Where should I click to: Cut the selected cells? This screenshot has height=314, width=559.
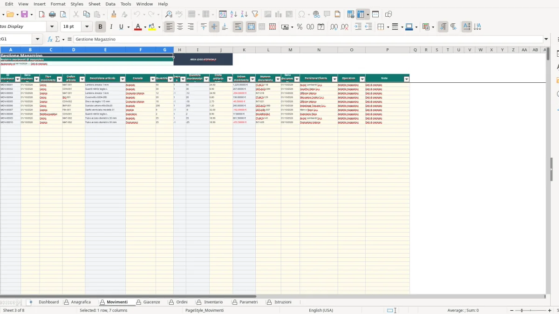(75, 14)
